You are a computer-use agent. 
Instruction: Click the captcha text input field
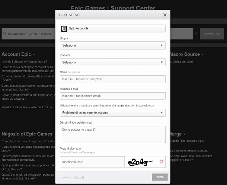pyautogui.click(x=92, y=162)
